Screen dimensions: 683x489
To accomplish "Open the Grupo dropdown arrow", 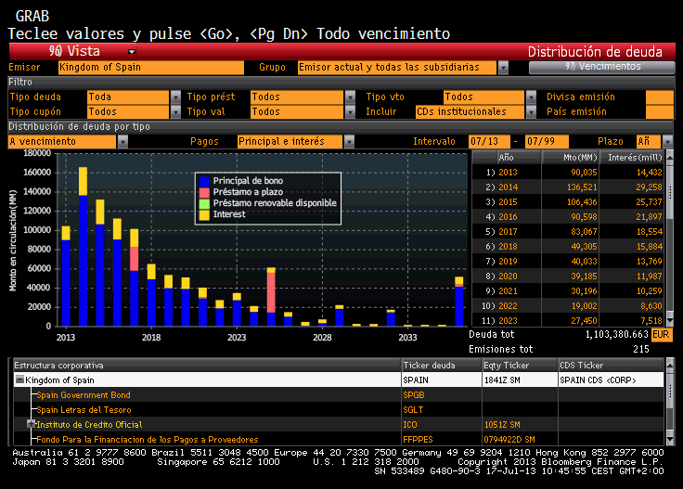I will (x=503, y=68).
